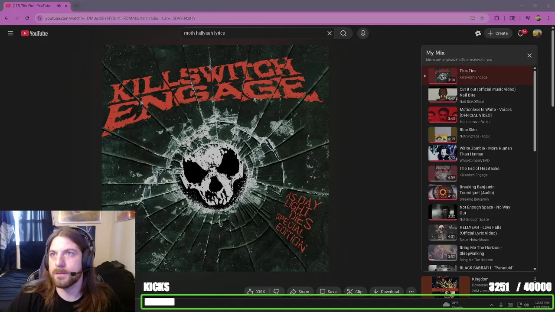Clear the search box text

coord(330,33)
